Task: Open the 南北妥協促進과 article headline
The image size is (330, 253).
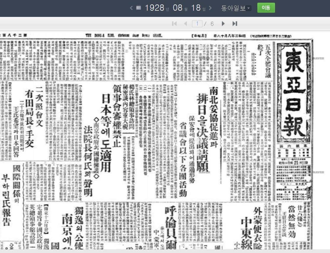Action: [214, 117]
